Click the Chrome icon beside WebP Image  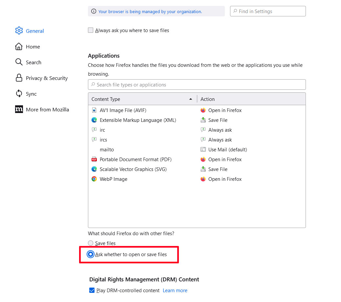click(94, 179)
